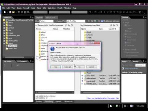
Task: Click new folder icon above local file list
Action: [69, 25]
